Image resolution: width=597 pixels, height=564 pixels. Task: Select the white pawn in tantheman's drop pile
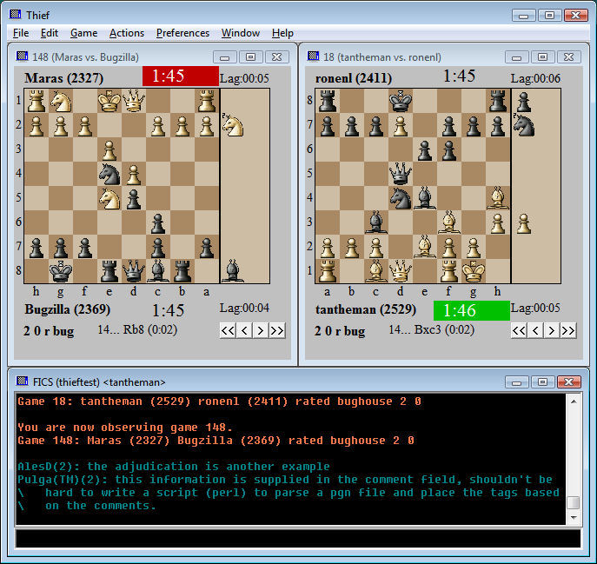pyautogui.click(x=524, y=223)
